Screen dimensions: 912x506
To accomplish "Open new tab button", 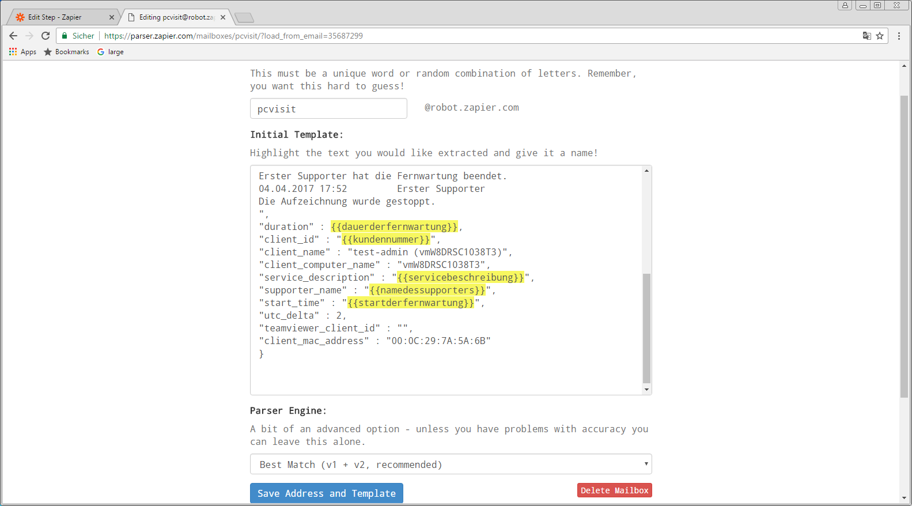I will pos(244,17).
